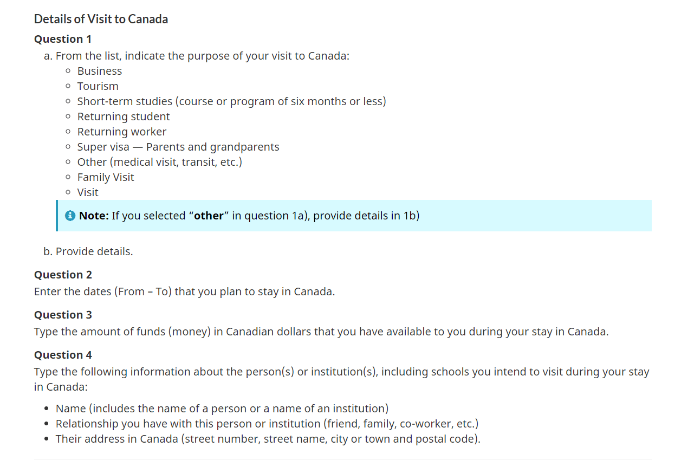Click the last "Visit" list item
Screen dimensions: 694x473
[x=88, y=192]
